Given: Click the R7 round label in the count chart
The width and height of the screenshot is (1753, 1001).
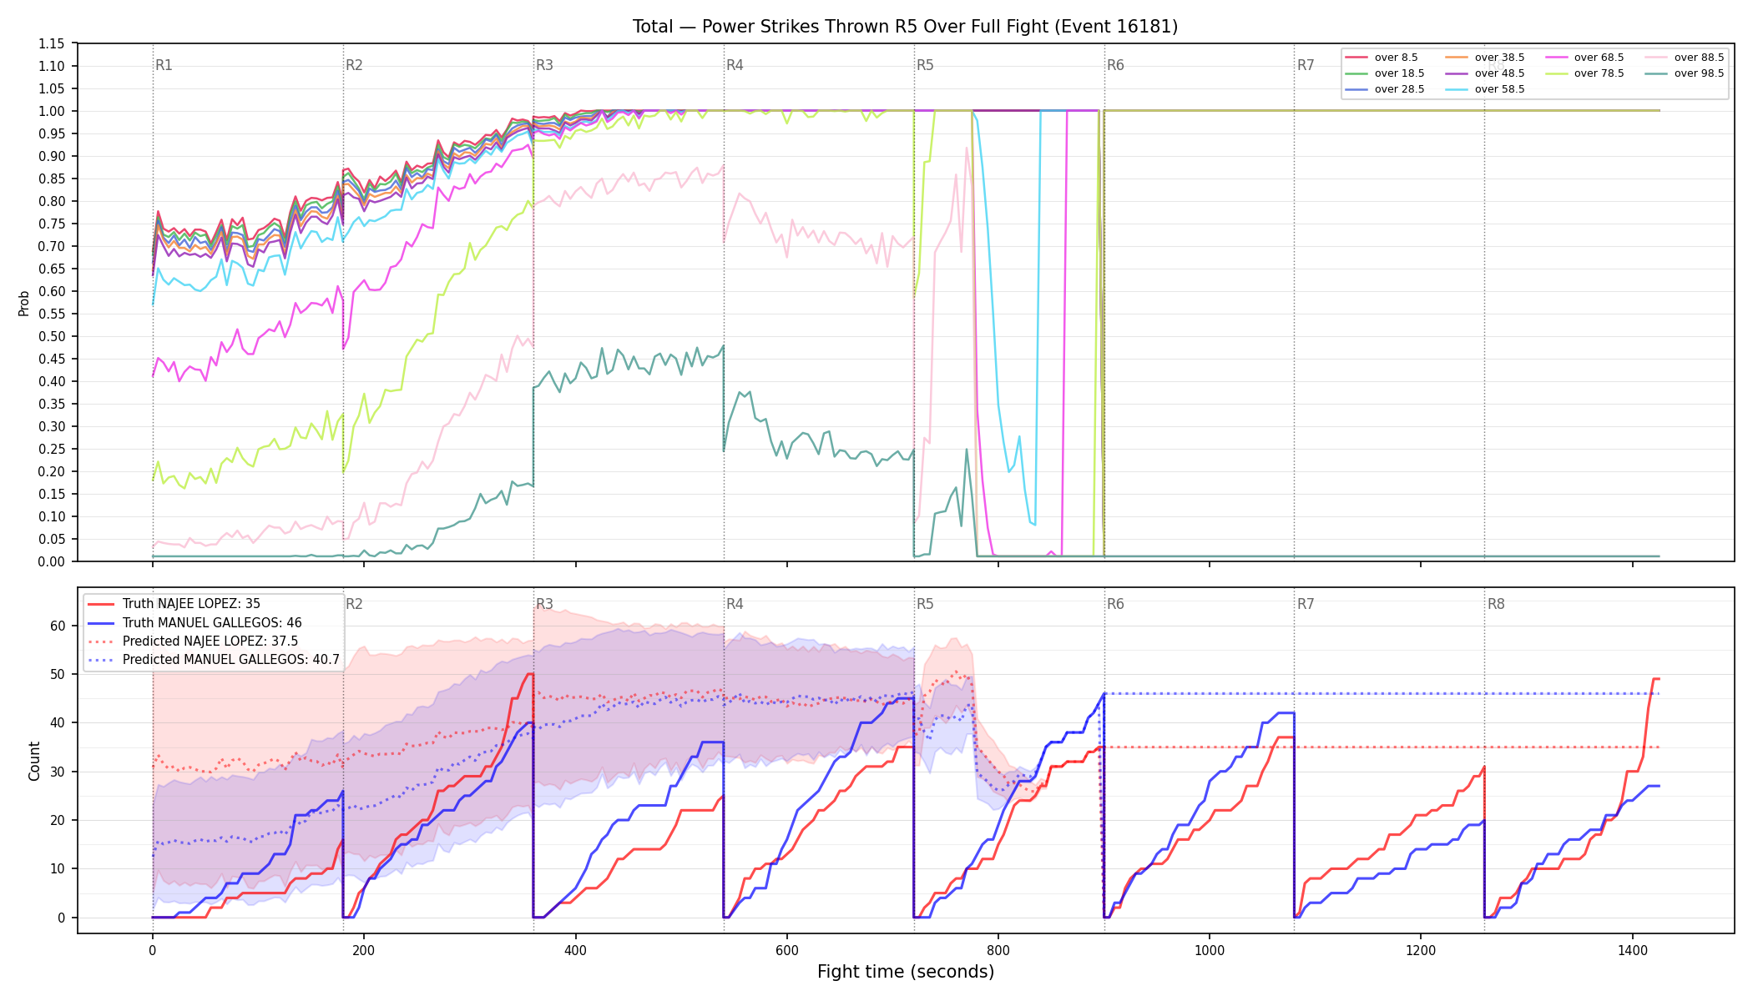Looking at the screenshot, I should point(1306,604).
